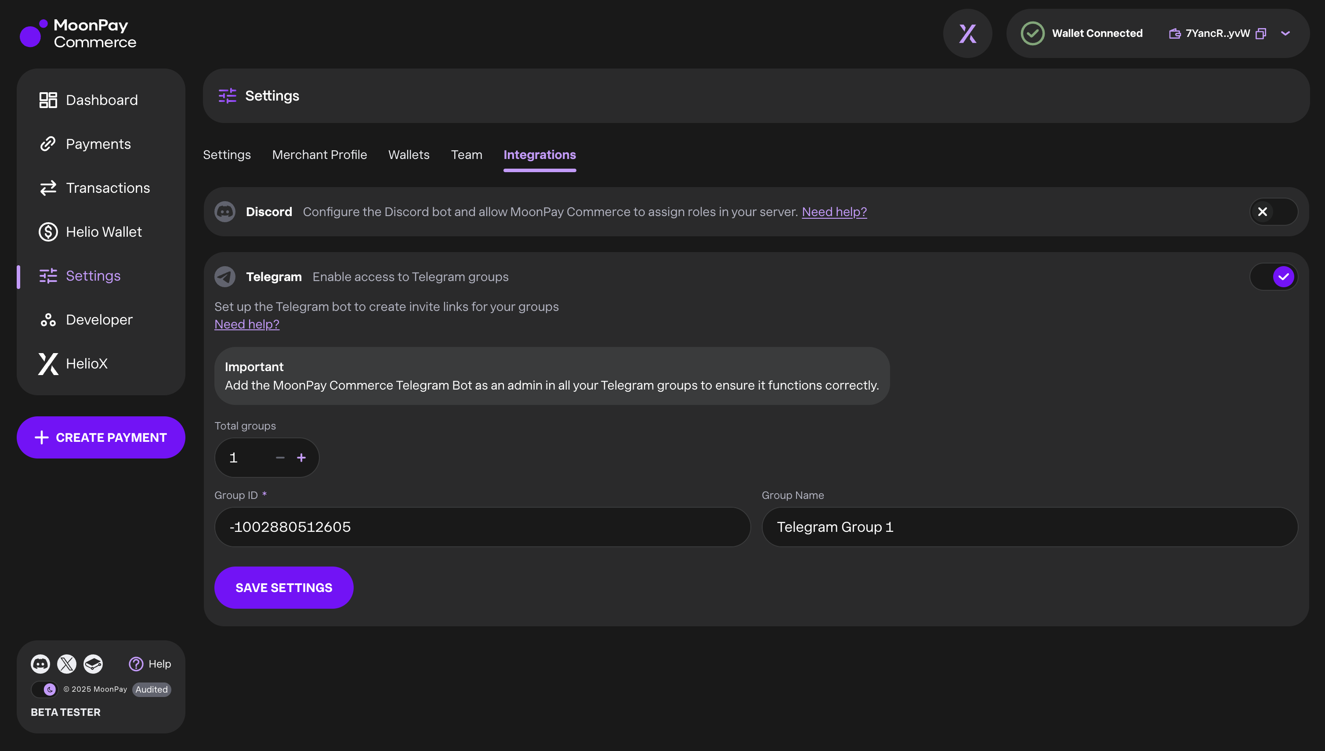Click the Group ID input field
Viewport: 1325px width, 751px height.
pos(482,527)
